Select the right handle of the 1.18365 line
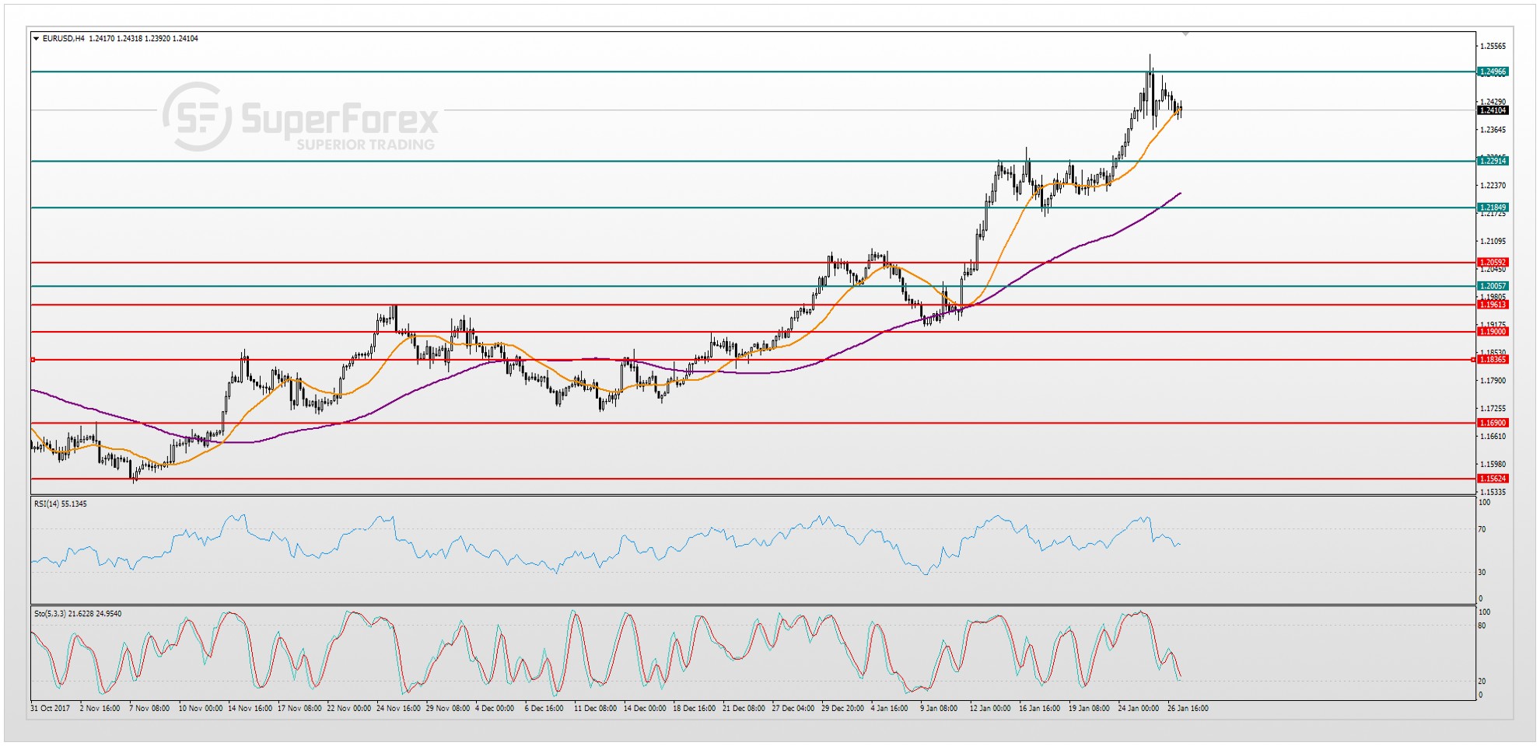 (x=1473, y=360)
